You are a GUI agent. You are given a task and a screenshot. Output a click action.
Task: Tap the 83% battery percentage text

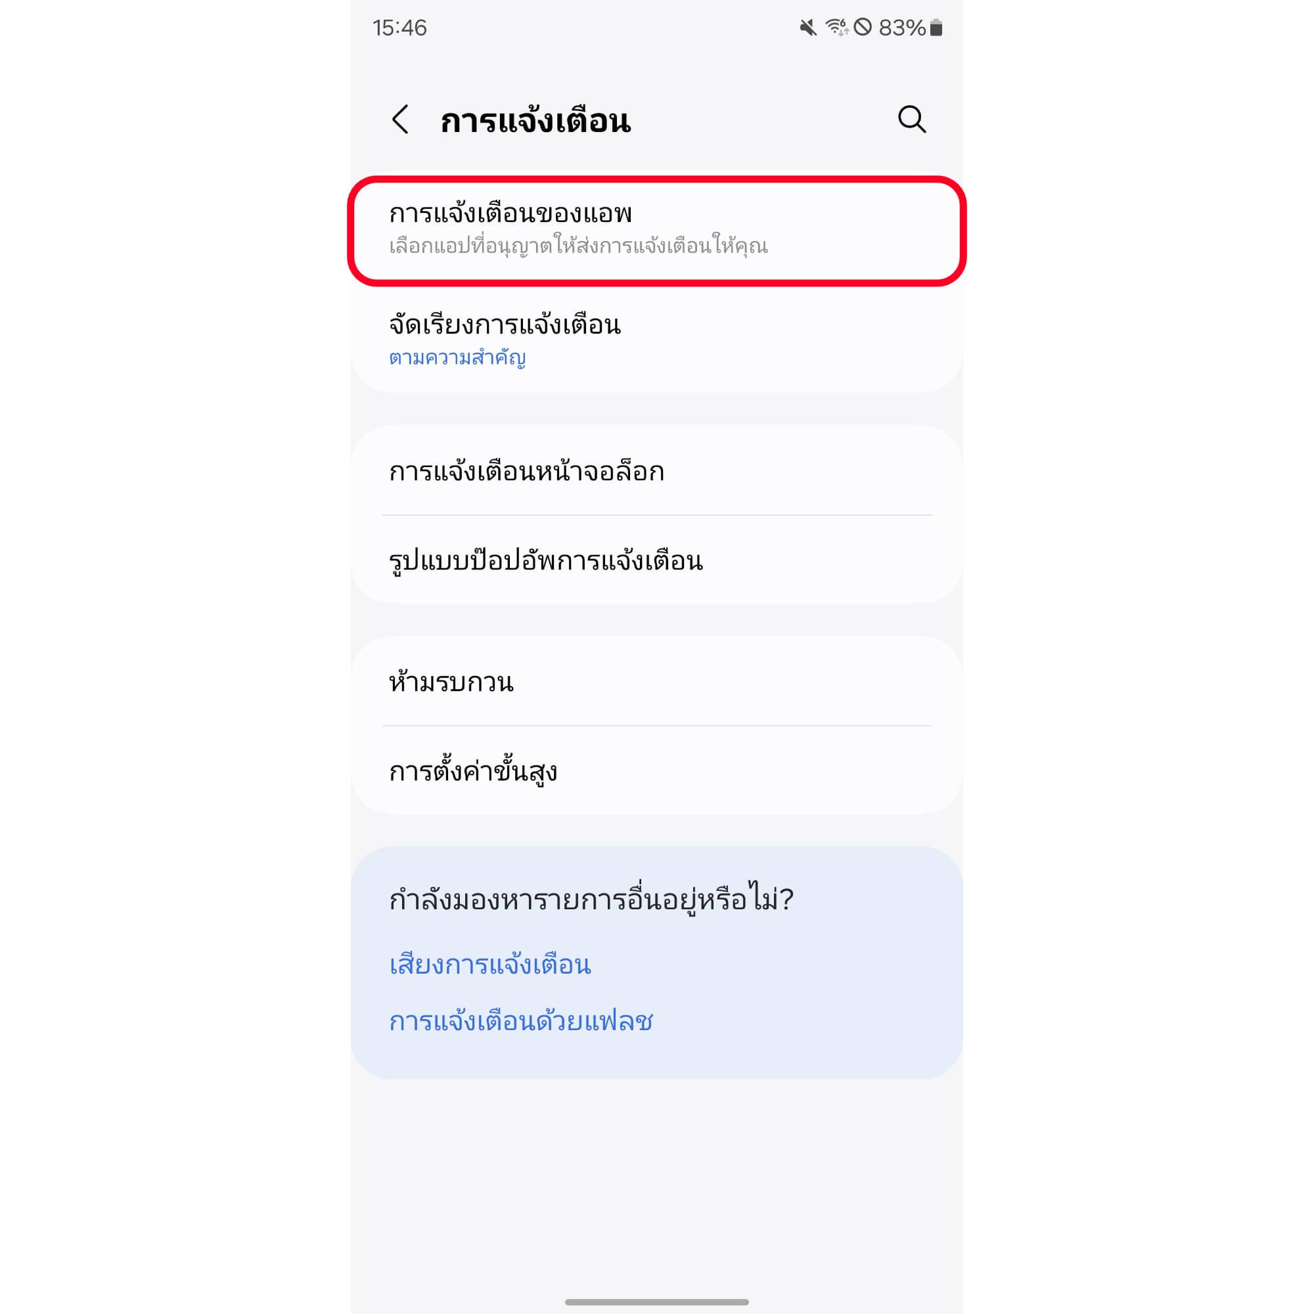pyautogui.click(x=901, y=28)
